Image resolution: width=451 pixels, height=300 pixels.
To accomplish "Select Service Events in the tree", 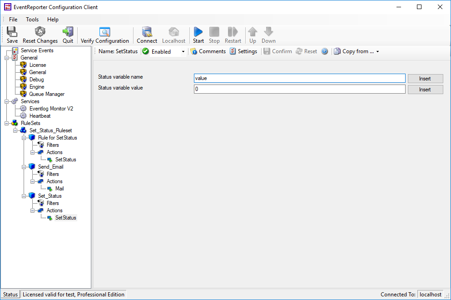I will (37, 50).
